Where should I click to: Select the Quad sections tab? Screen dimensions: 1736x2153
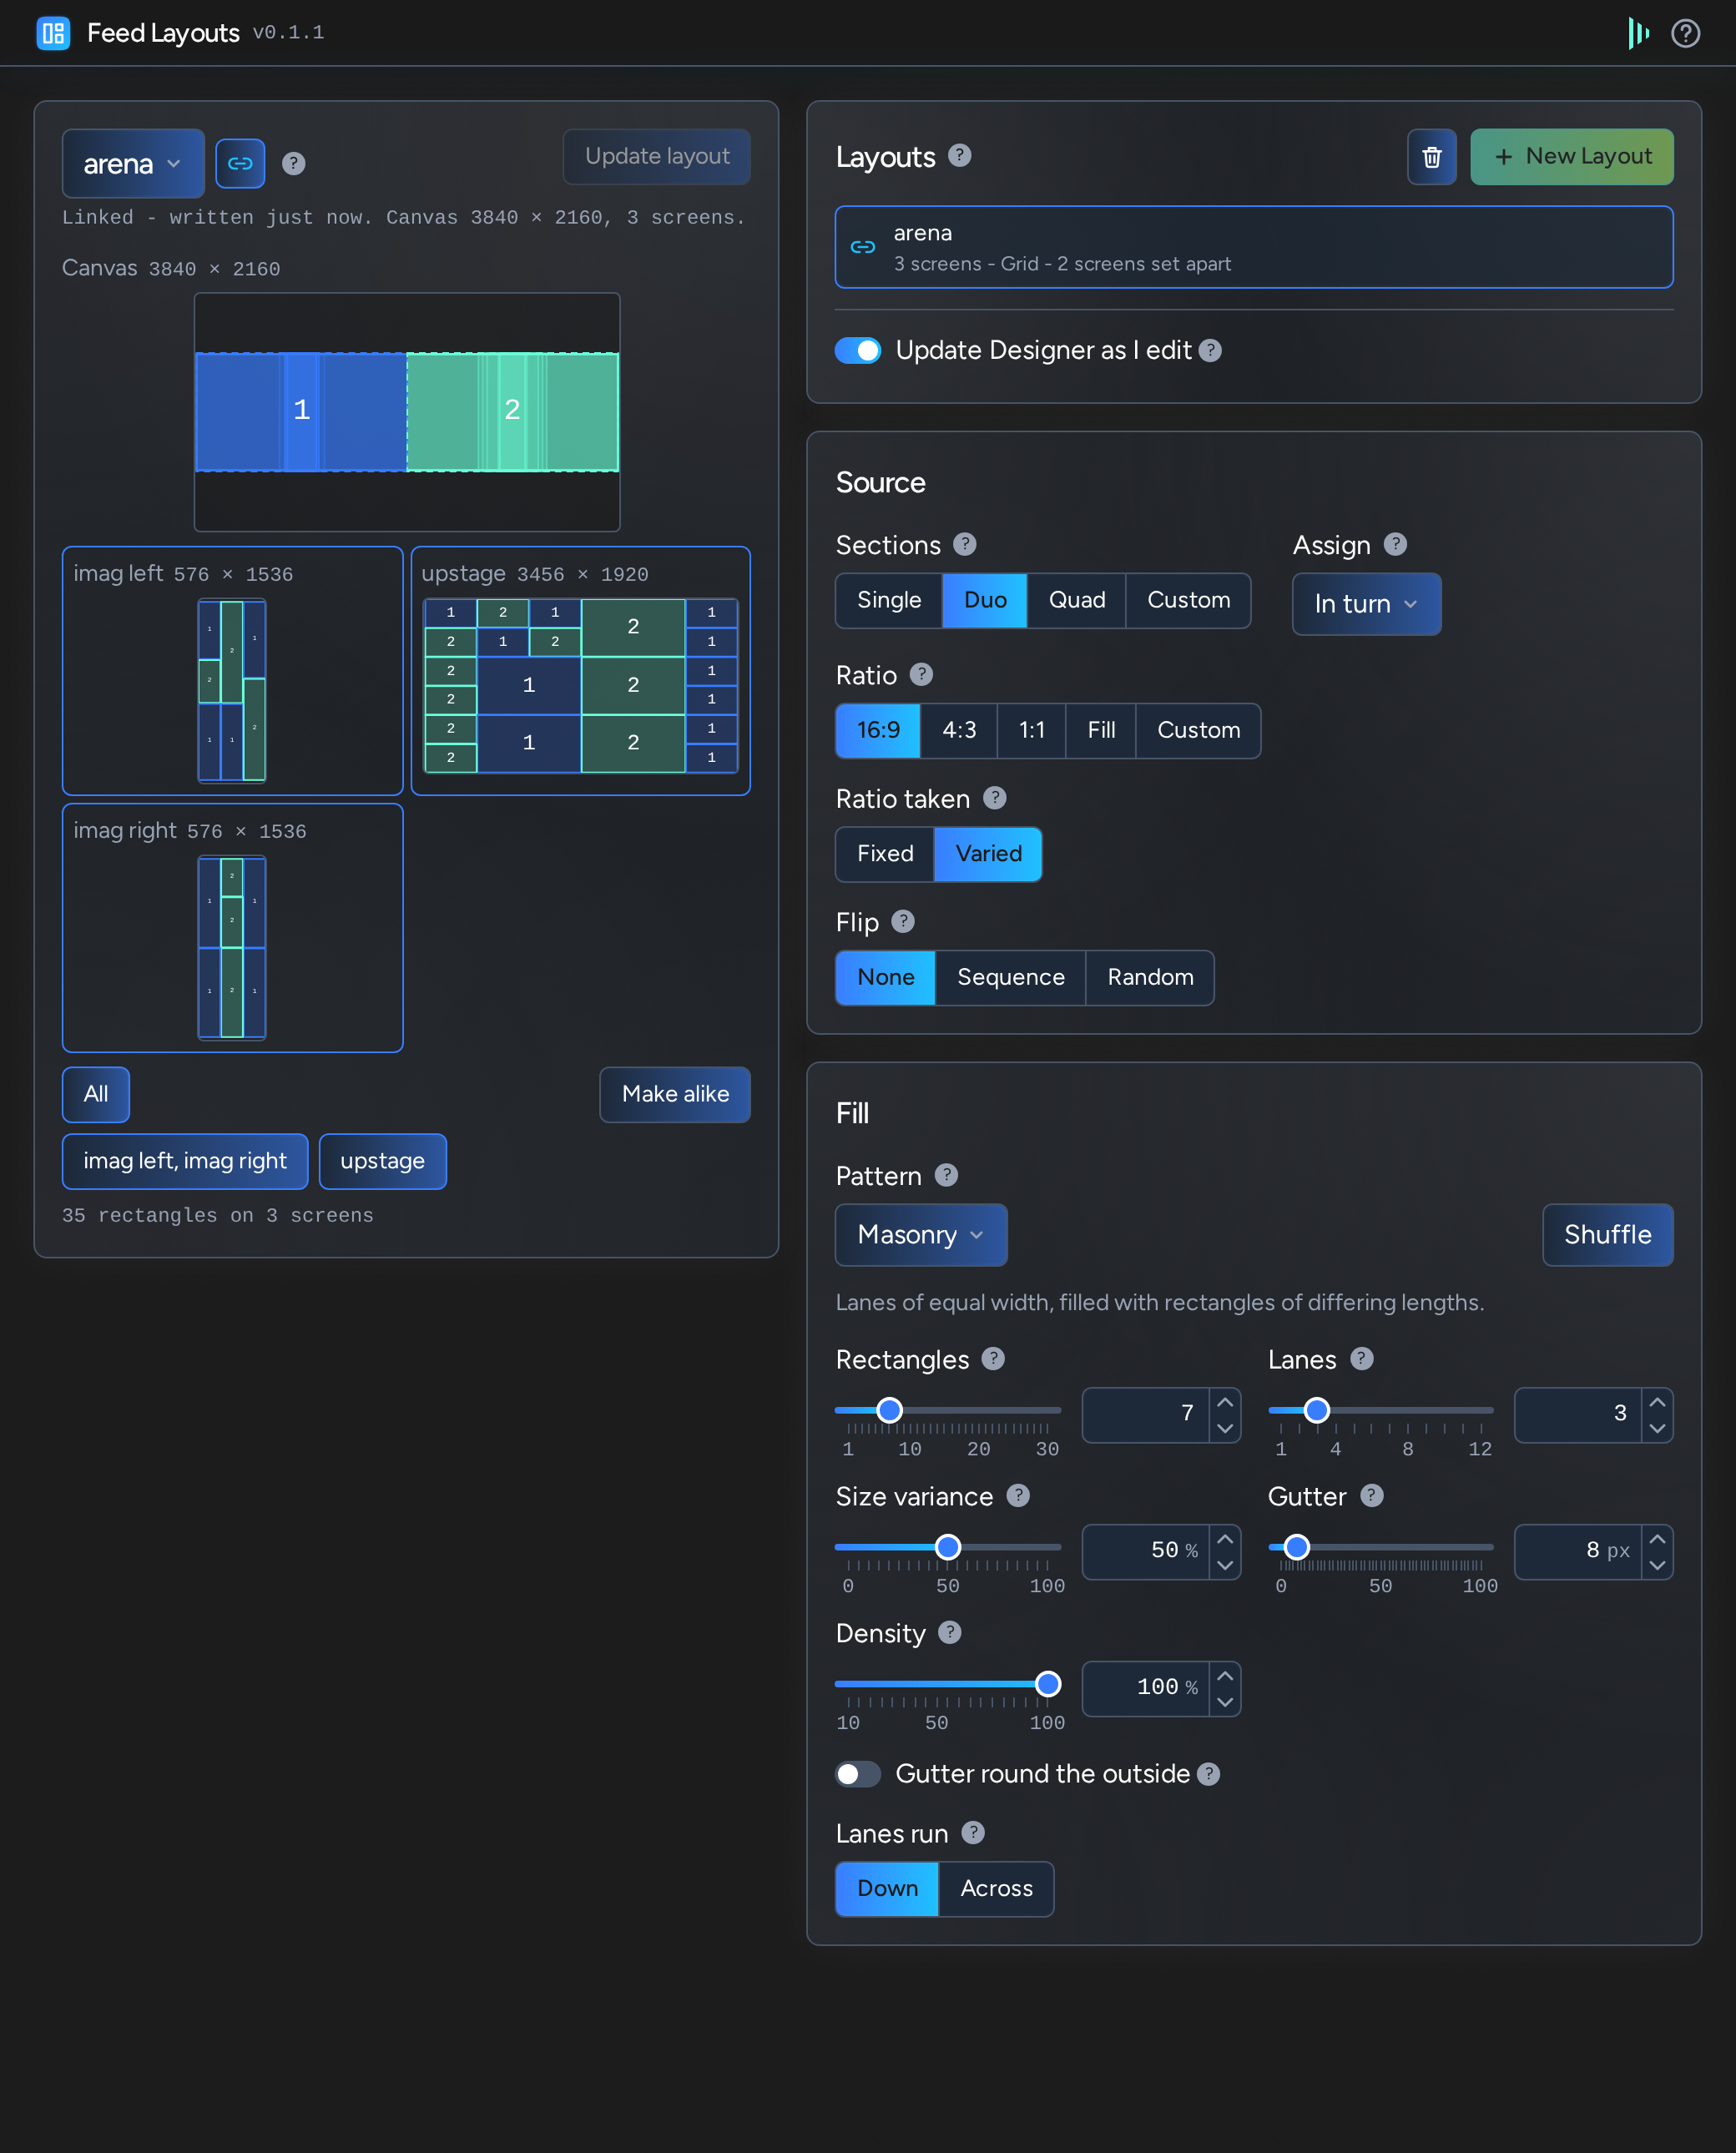click(1076, 601)
